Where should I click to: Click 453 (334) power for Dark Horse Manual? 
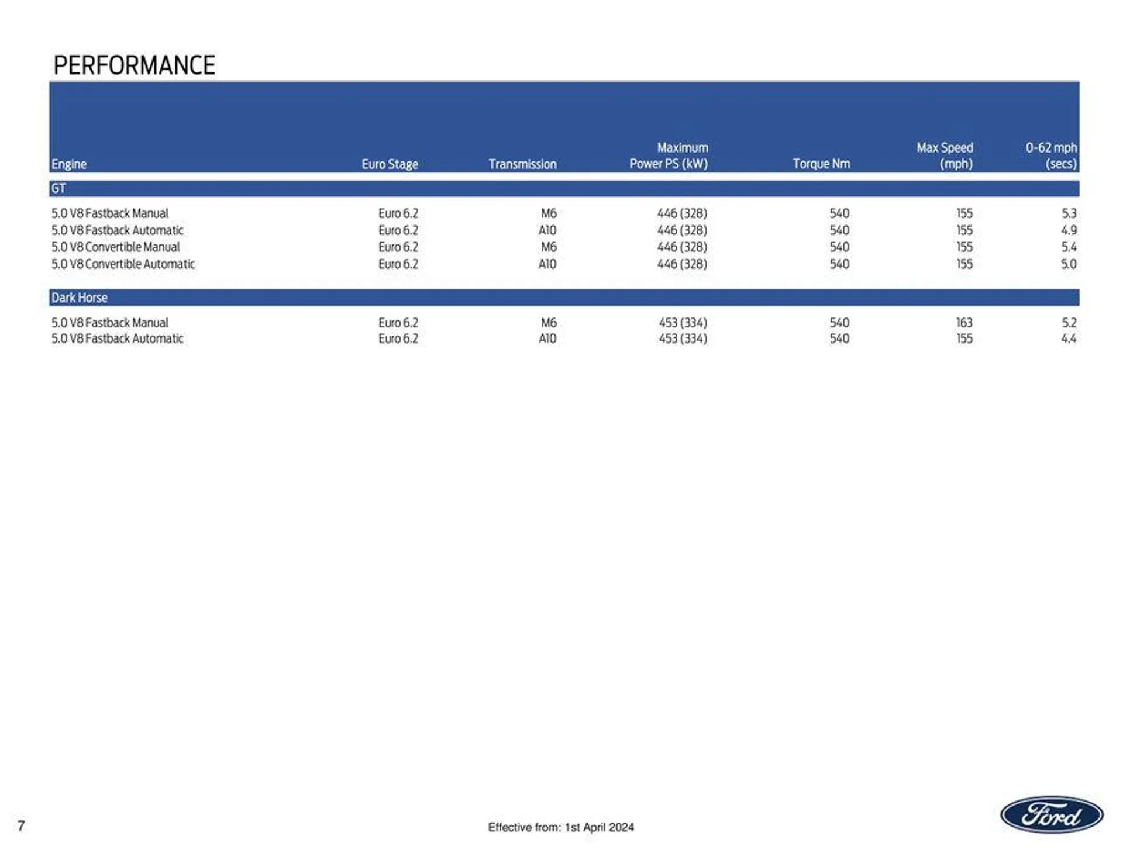pos(683,323)
